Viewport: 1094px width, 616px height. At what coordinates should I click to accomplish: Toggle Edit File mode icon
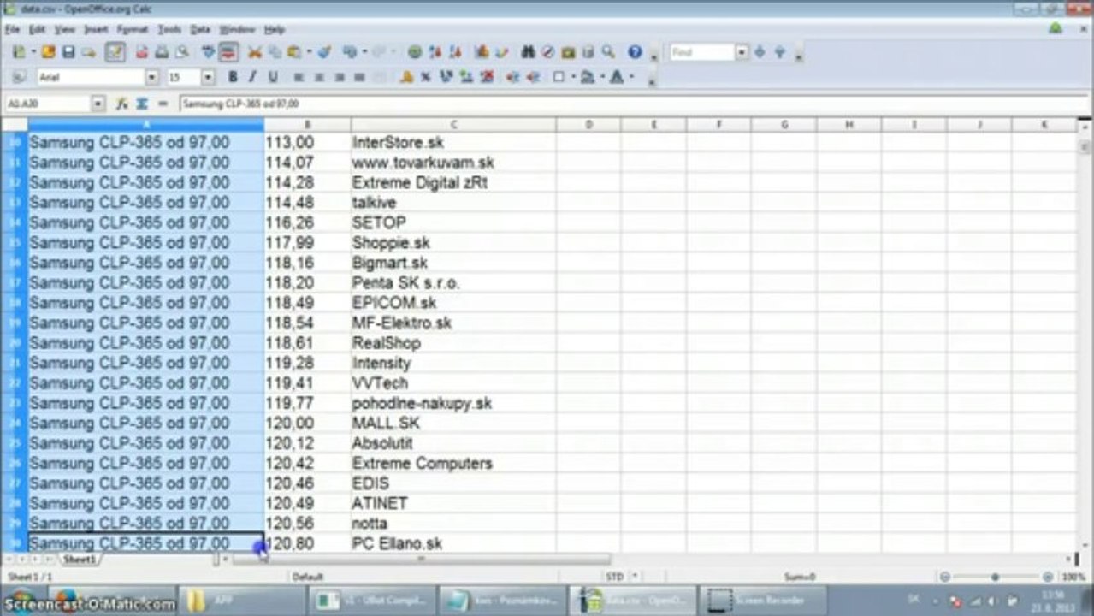coord(115,52)
